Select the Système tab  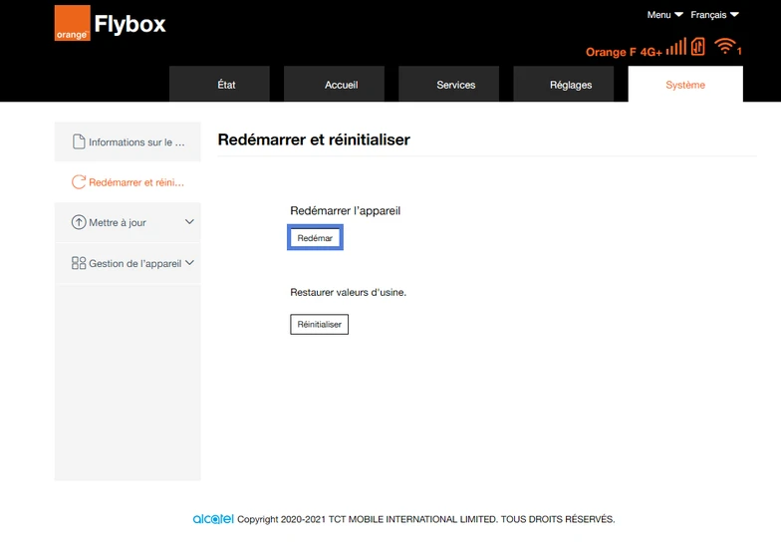coord(685,84)
